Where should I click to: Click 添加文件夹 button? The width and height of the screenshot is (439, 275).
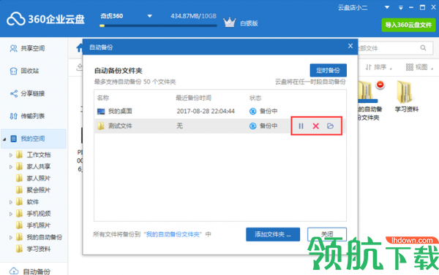(273, 235)
